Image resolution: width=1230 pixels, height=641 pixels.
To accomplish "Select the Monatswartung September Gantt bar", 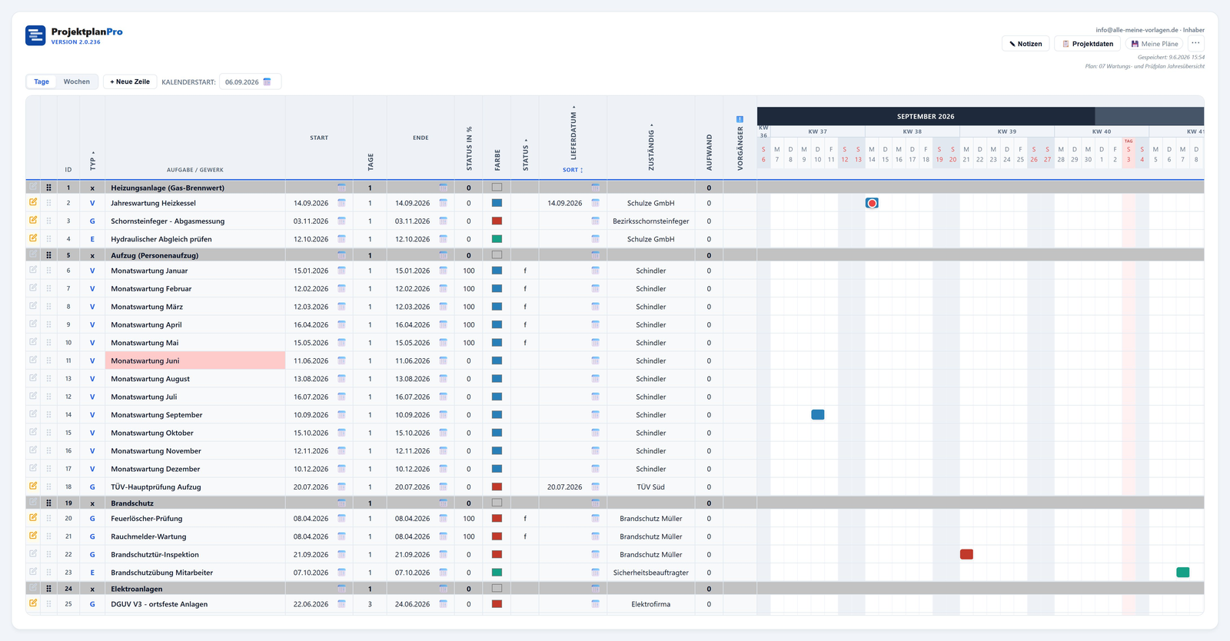I will (x=817, y=415).
